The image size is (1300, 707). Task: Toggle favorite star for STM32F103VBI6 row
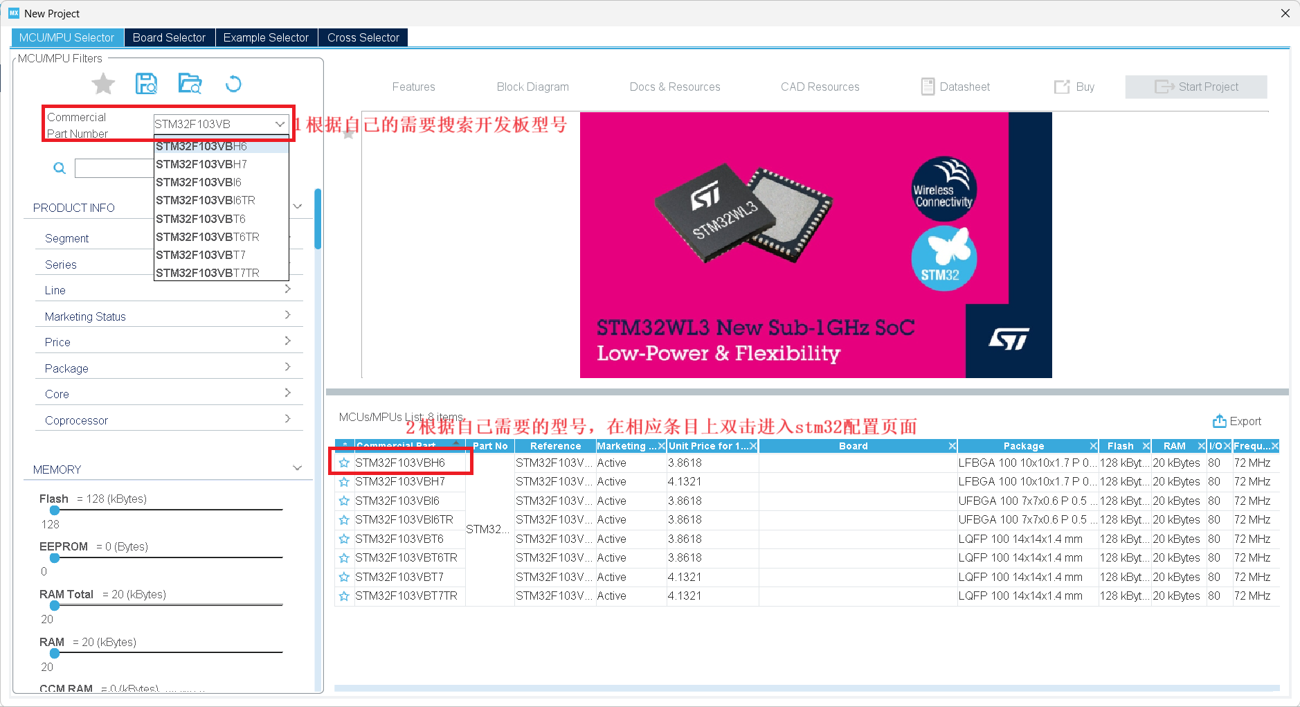click(344, 501)
